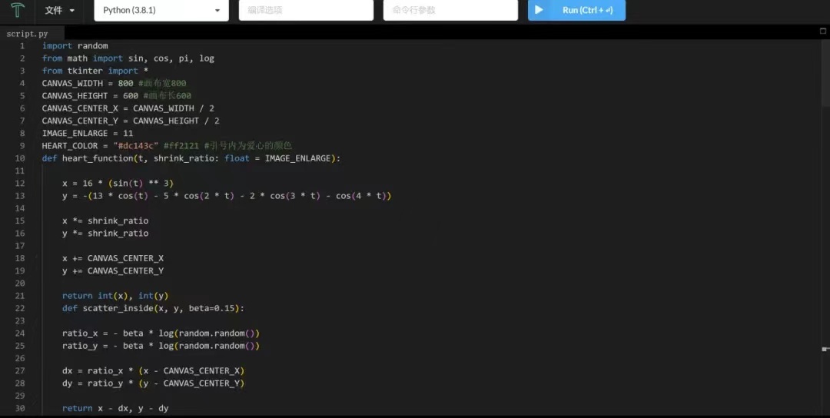Open the 文件 menu
830x418 pixels.
coord(59,11)
